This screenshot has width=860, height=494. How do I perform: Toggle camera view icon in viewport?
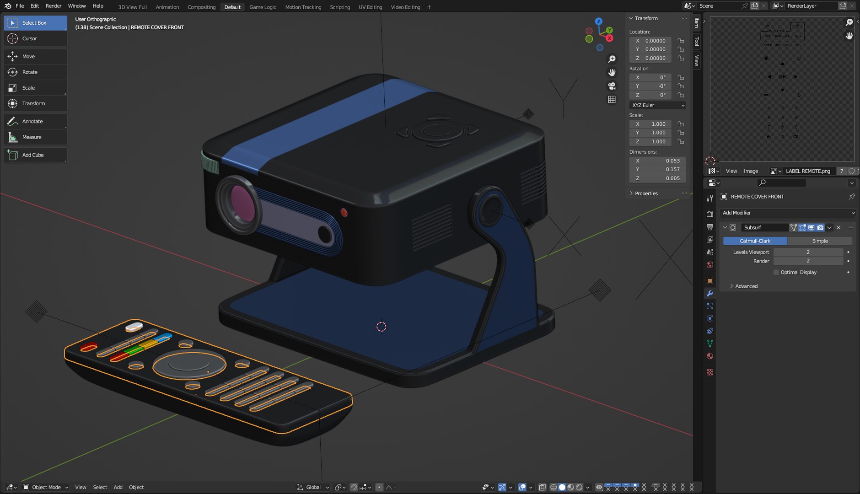pos(612,86)
